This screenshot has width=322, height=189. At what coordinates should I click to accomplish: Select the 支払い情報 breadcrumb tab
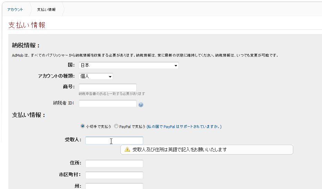46,10
